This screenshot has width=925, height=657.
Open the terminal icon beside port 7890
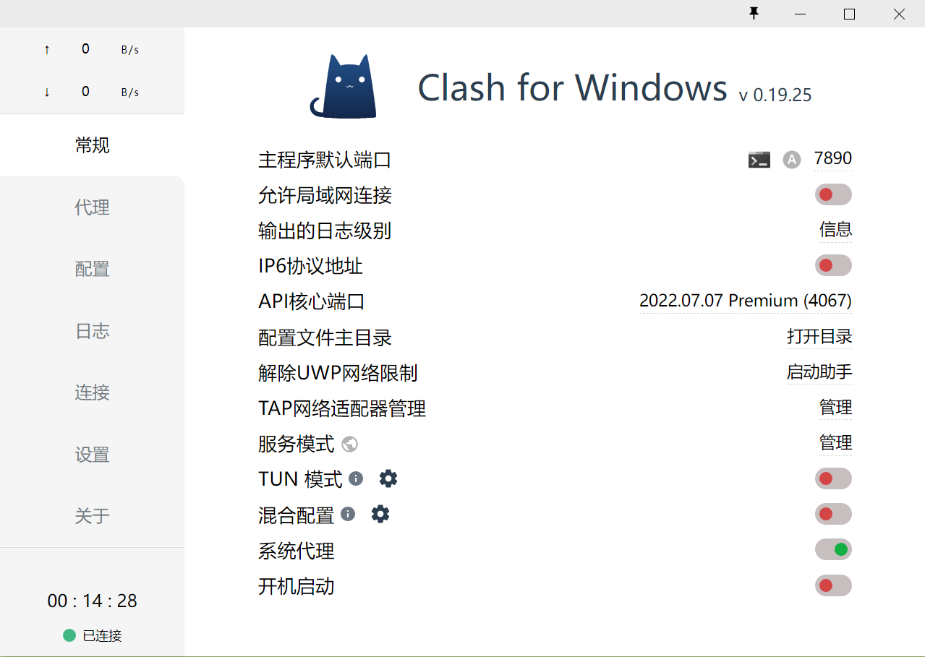click(x=759, y=160)
